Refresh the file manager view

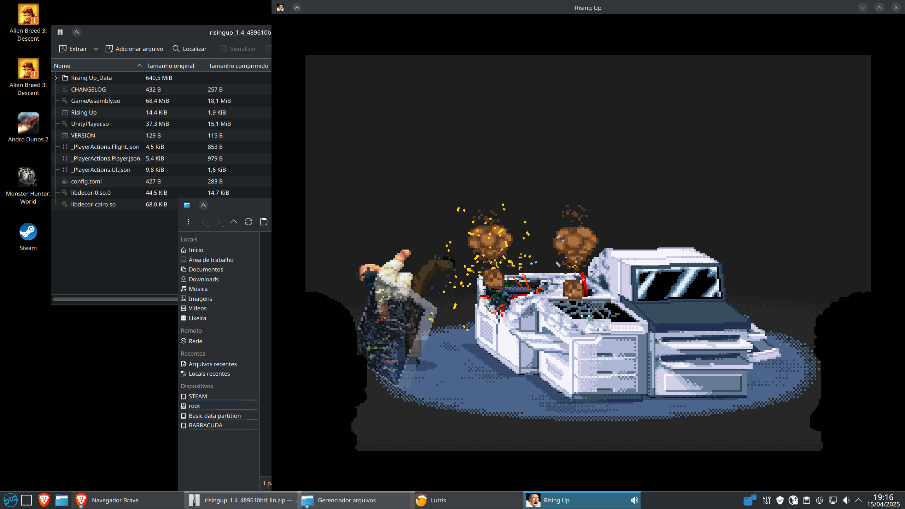(x=249, y=222)
